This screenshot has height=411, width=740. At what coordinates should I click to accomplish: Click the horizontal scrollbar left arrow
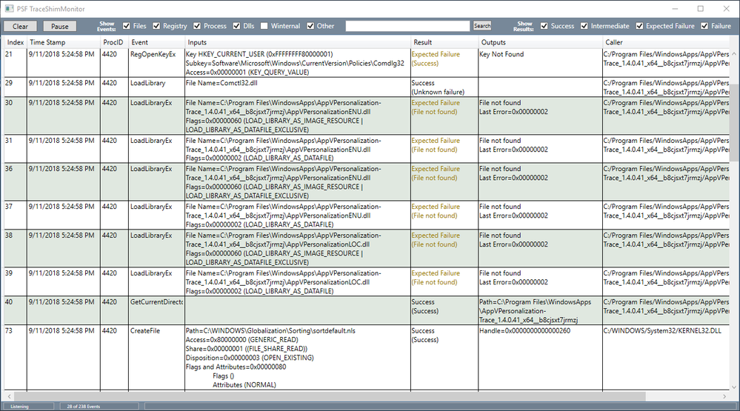tap(9, 396)
